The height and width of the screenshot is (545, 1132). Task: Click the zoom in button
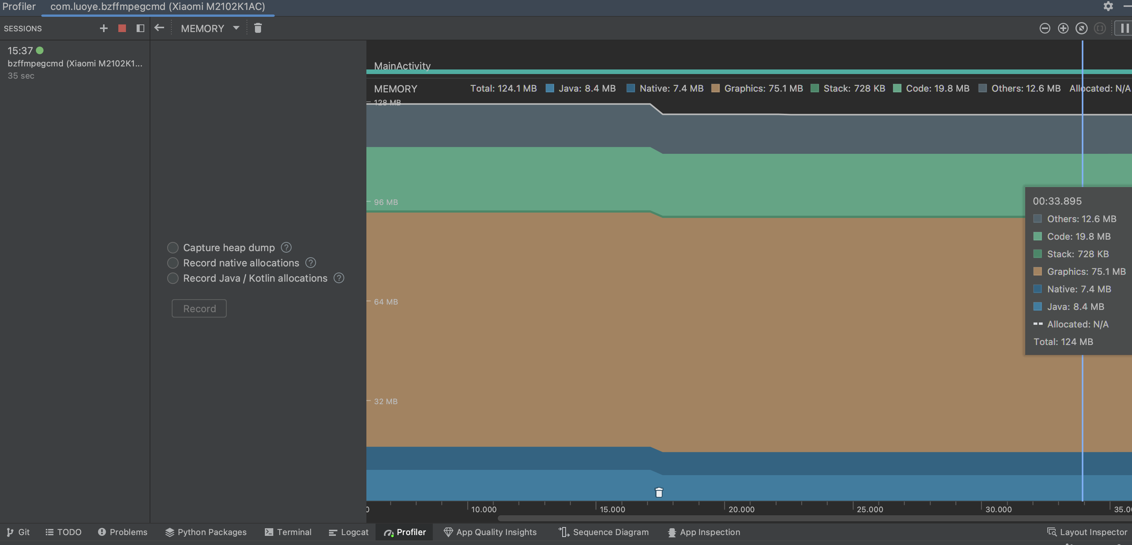1062,28
